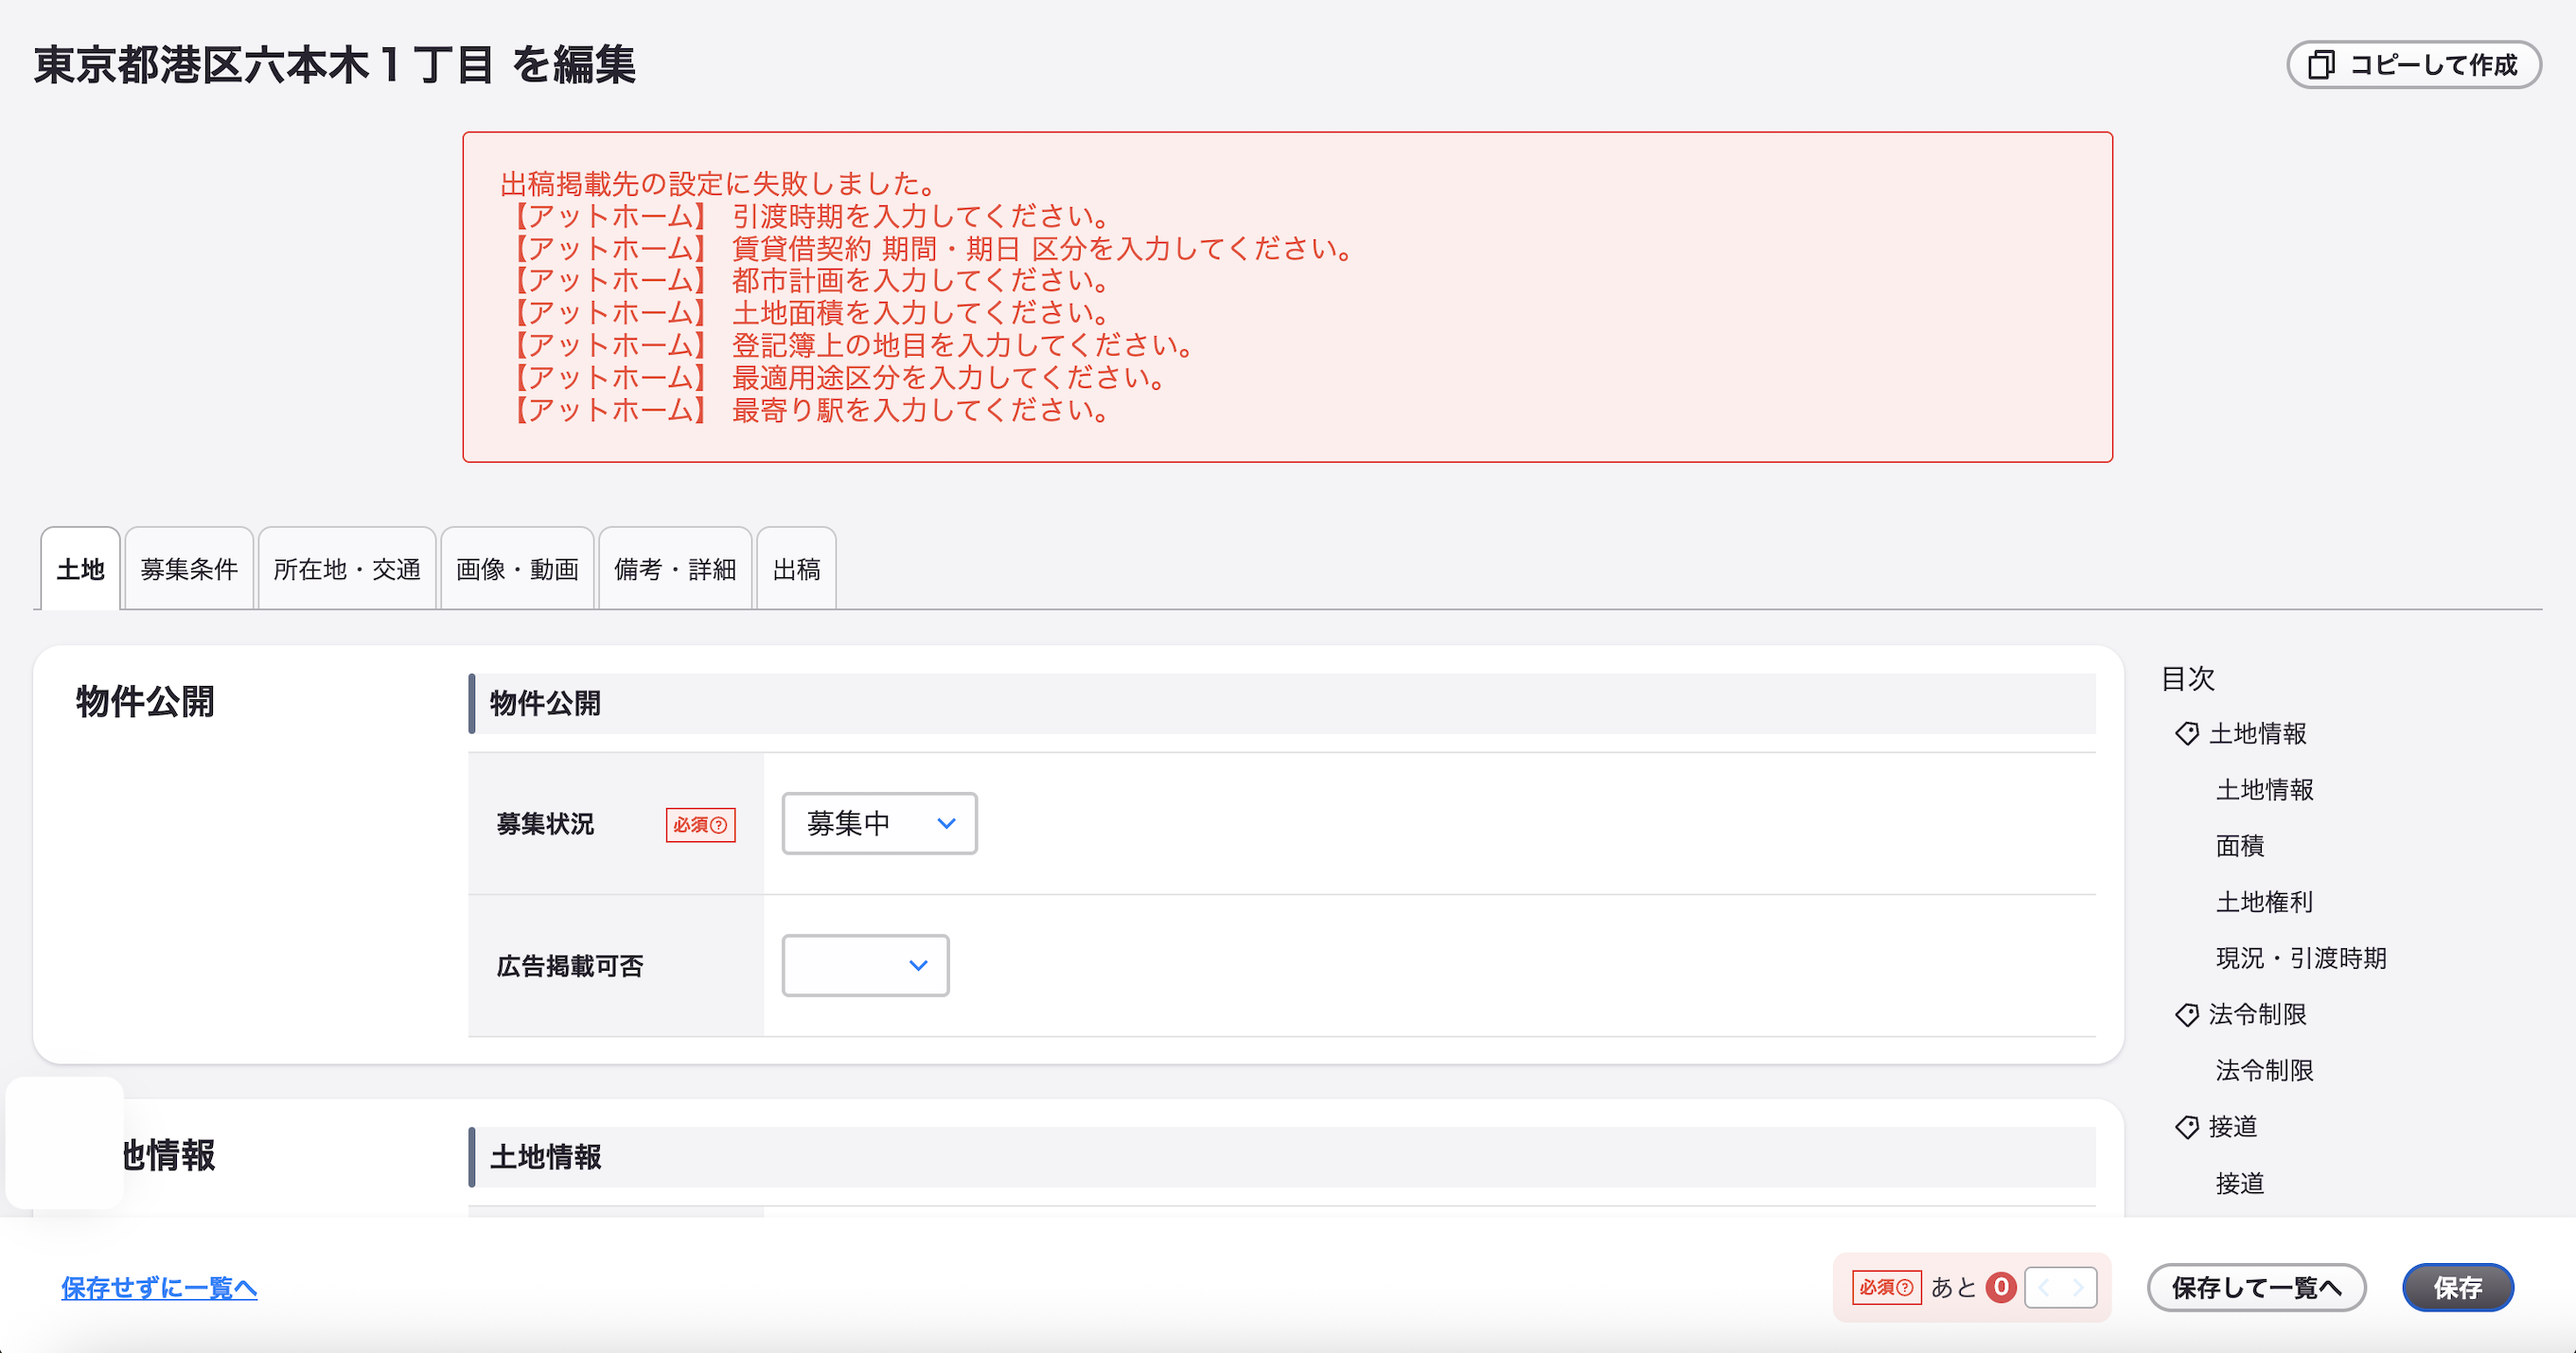
Task: Click the page title 東京都港区六本木1丁目 を編集
Action: click(x=335, y=65)
